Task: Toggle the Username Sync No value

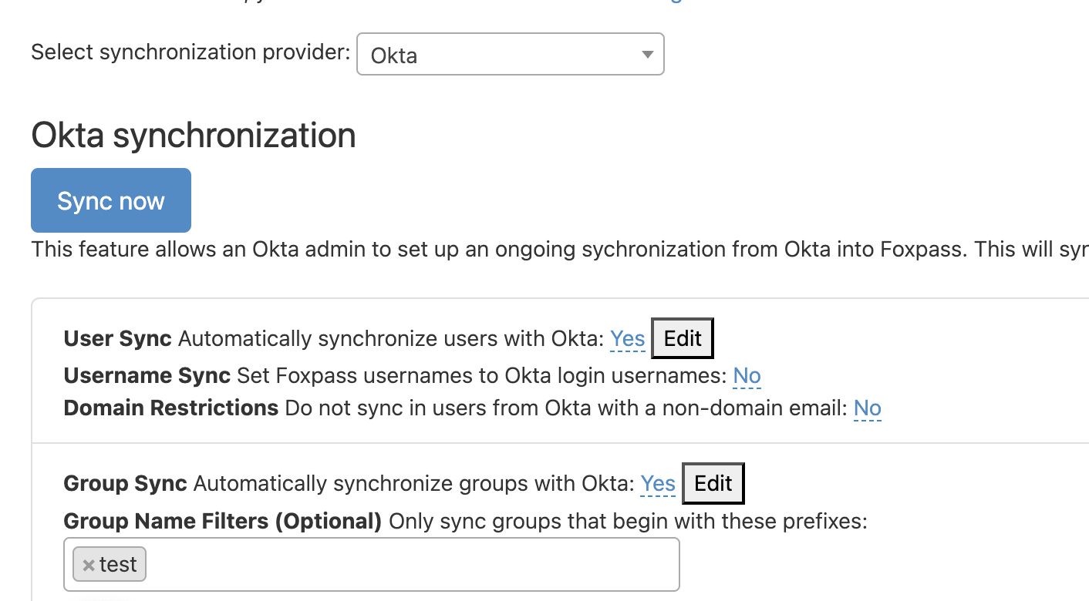Action: (x=747, y=375)
